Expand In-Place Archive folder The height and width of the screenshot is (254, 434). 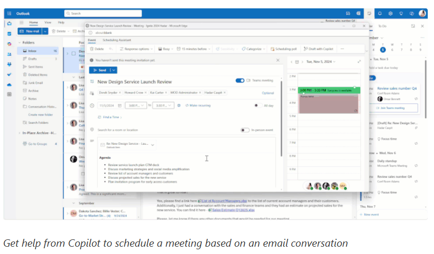[19, 133]
